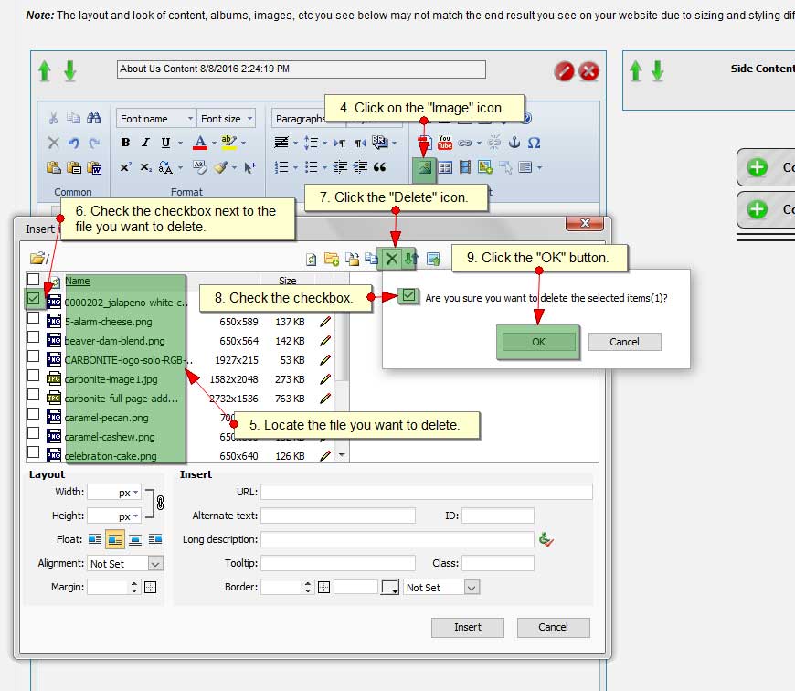Image resolution: width=795 pixels, height=691 pixels.
Task: Check the box next to 5-alarm-cheese.png
Action: [x=34, y=319]
